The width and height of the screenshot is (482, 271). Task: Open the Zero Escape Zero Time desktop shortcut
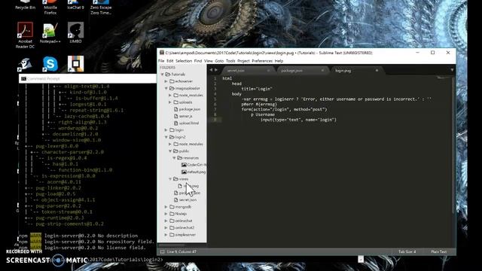[101, 7]
